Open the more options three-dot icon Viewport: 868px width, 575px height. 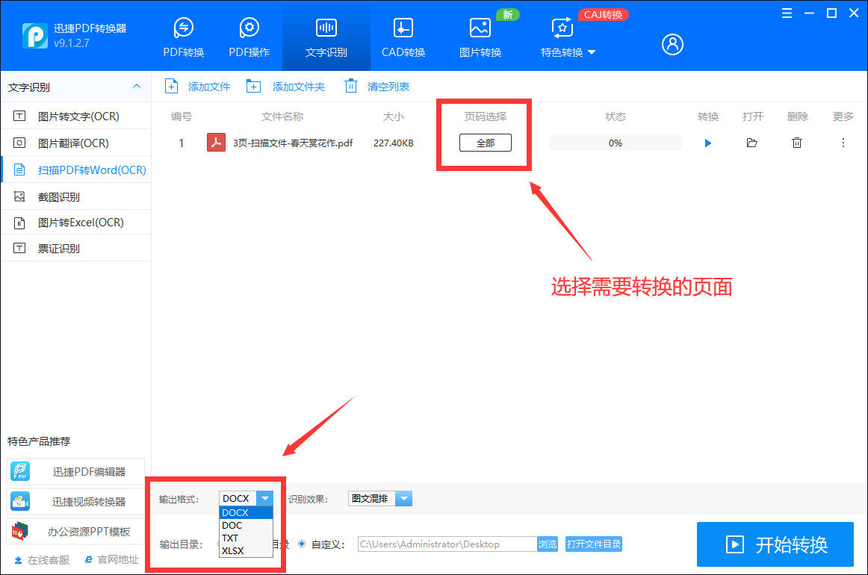coord(843,143)
